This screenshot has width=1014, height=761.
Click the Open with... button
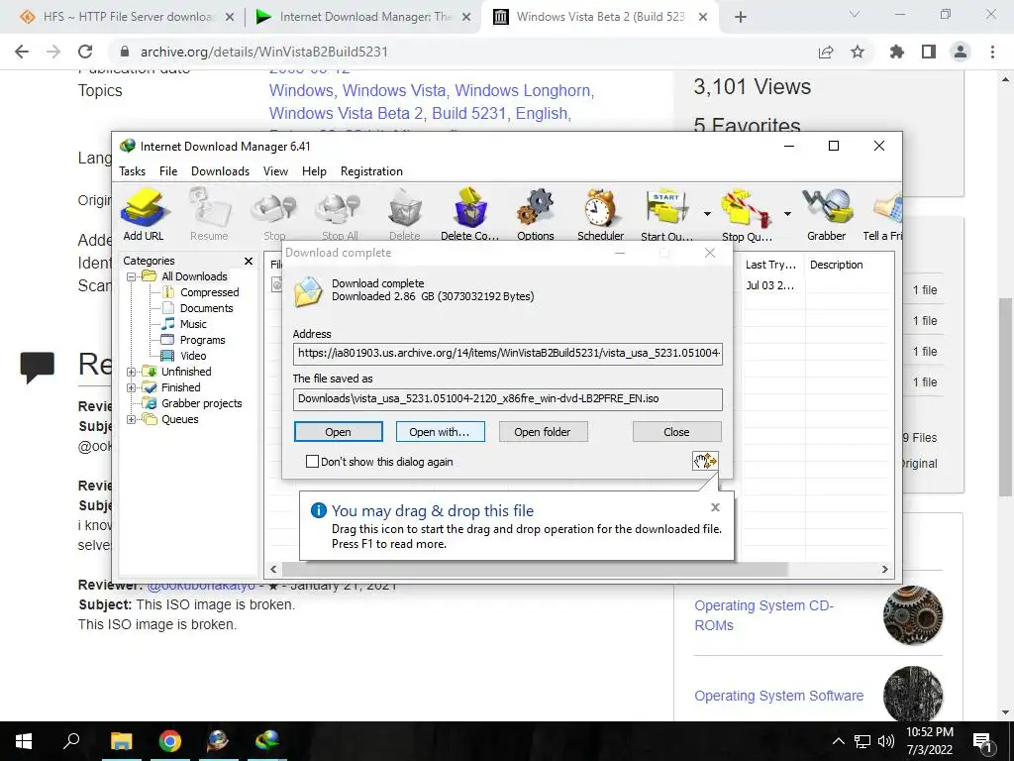[x=440, y=432]
